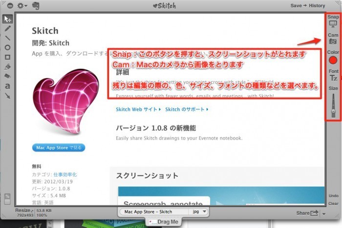Click the Skitch heart app icon
The height and width of the screenshot is (228, 342).
(x=65, y=102)
